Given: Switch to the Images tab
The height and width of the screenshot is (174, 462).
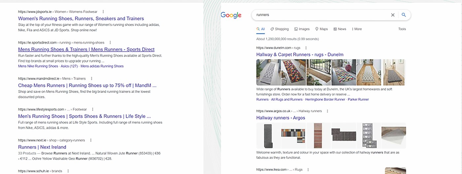Looking at the screenshot, I should click(x=302, y=29).
